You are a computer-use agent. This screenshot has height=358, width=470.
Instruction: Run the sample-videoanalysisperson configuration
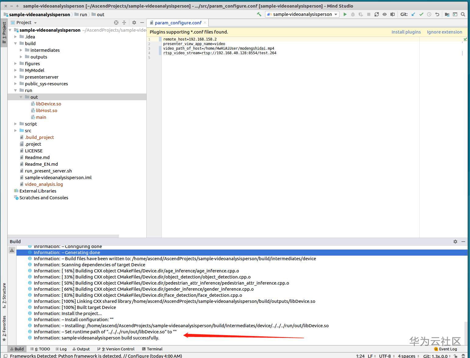(345, 14)
